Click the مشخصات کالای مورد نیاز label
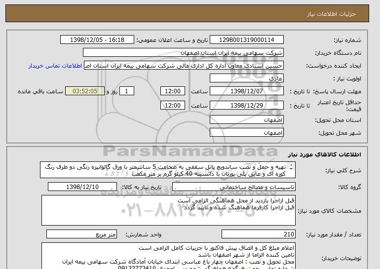Screen dimensions: 380x269 coord(329,211)
